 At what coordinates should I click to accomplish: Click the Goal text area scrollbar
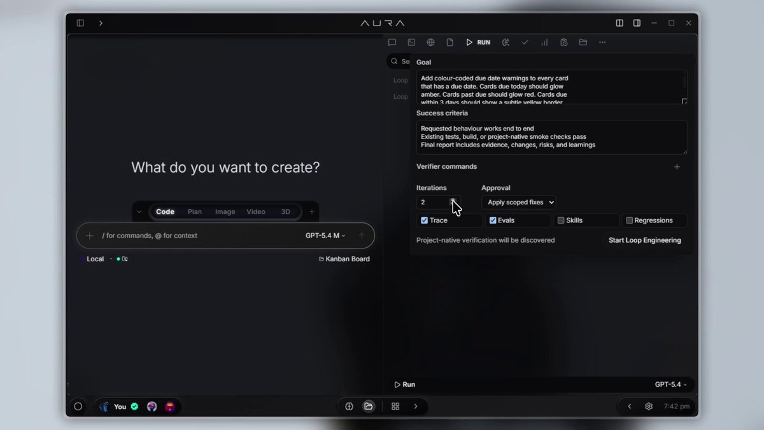tap(685, 83)
